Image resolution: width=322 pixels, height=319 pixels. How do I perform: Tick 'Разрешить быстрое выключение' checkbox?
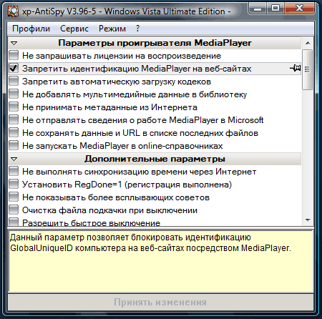tap(14, 222)
